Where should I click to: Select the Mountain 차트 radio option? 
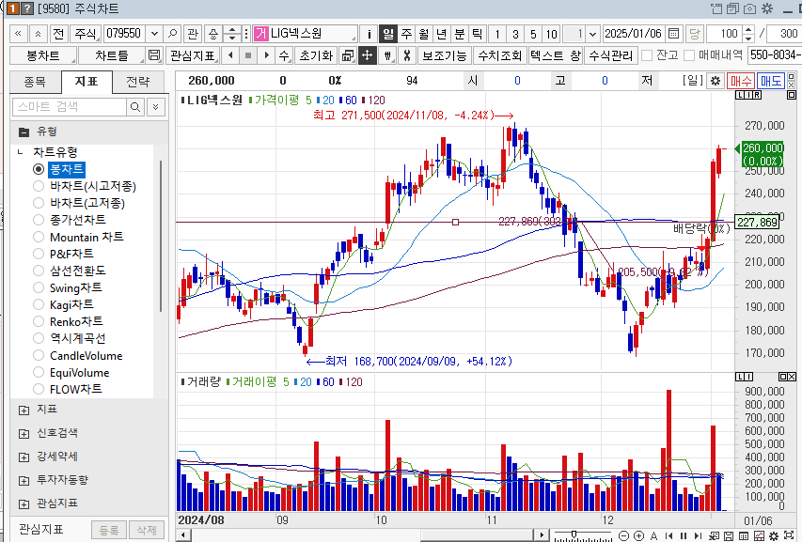(x=39, y=237)
